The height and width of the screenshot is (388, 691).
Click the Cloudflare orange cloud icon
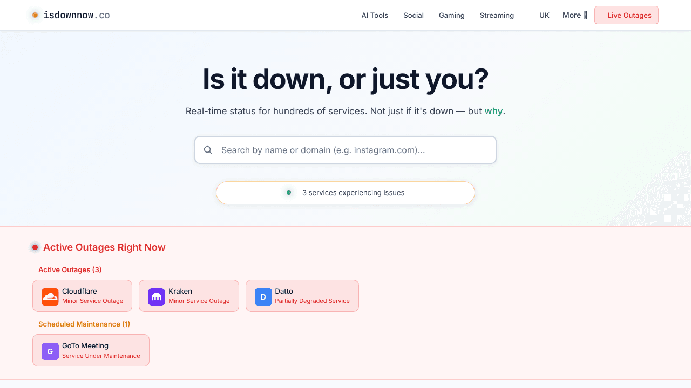coord(50,297)
